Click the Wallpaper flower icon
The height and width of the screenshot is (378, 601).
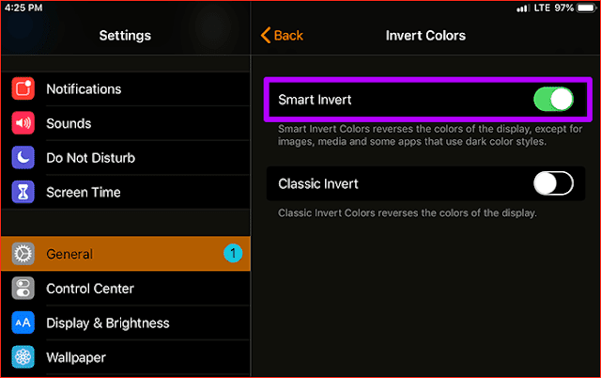point(23,357)
